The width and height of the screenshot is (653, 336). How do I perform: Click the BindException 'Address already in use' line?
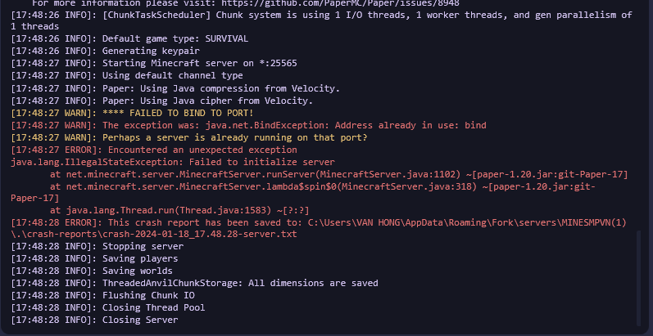(x=294, y=125)
